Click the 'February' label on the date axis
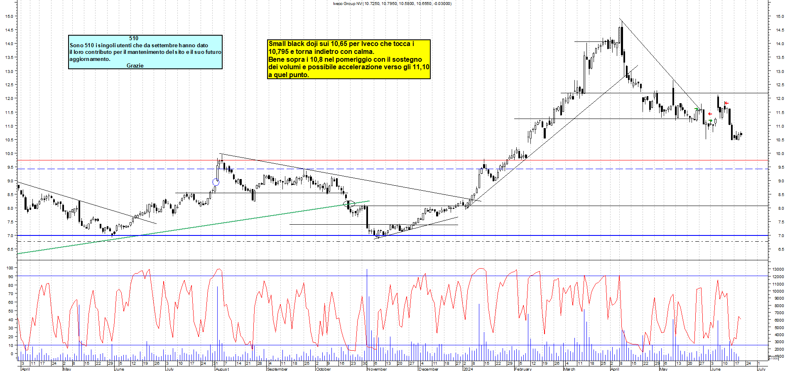Viewport: 785px width, 371px height. [x=523, y=369]
